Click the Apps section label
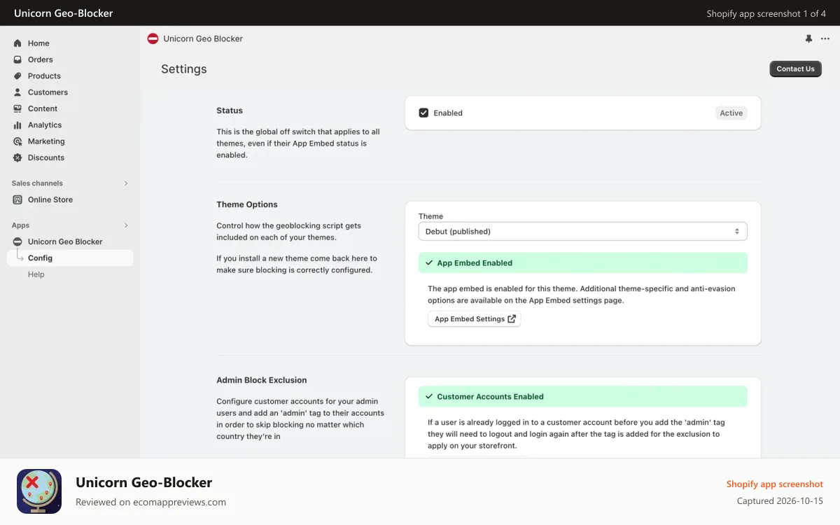840x525 pixels. (x=20, y=225)
